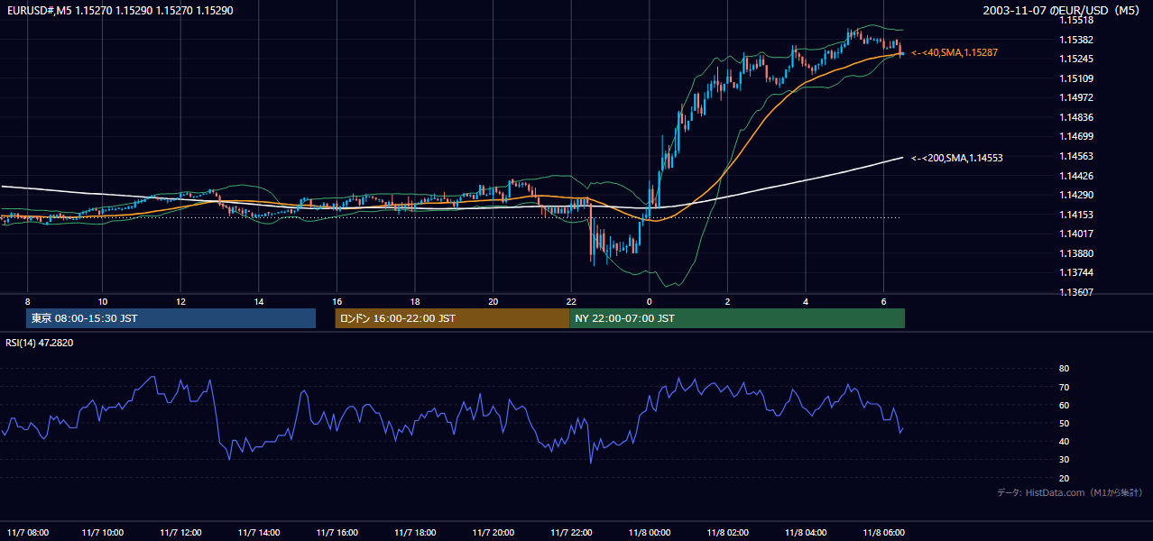Click the RSI 30 level label

pos(1065,460)
